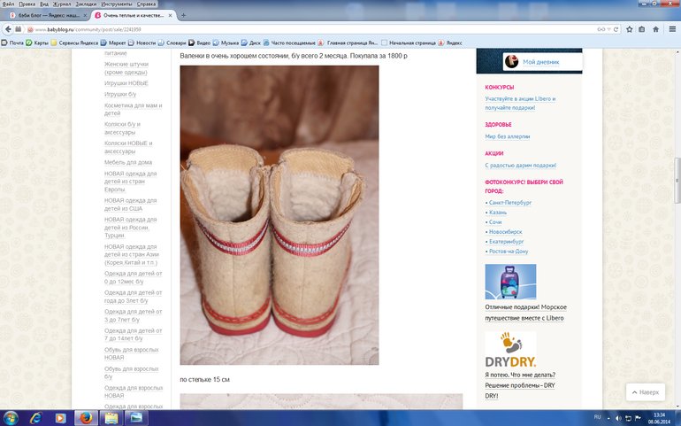Switch to the бэби блог Яндекс tab
Screen dimensions: 681x426
point(46,15)
